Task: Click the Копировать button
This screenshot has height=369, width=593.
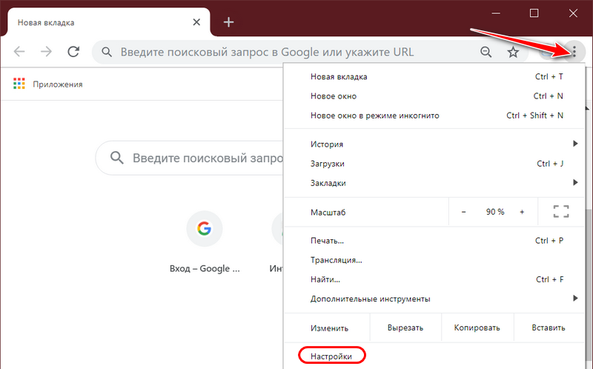Action: [477, 328]
